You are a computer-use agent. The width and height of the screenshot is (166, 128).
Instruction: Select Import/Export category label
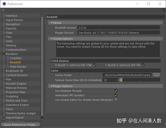[15, 117]
